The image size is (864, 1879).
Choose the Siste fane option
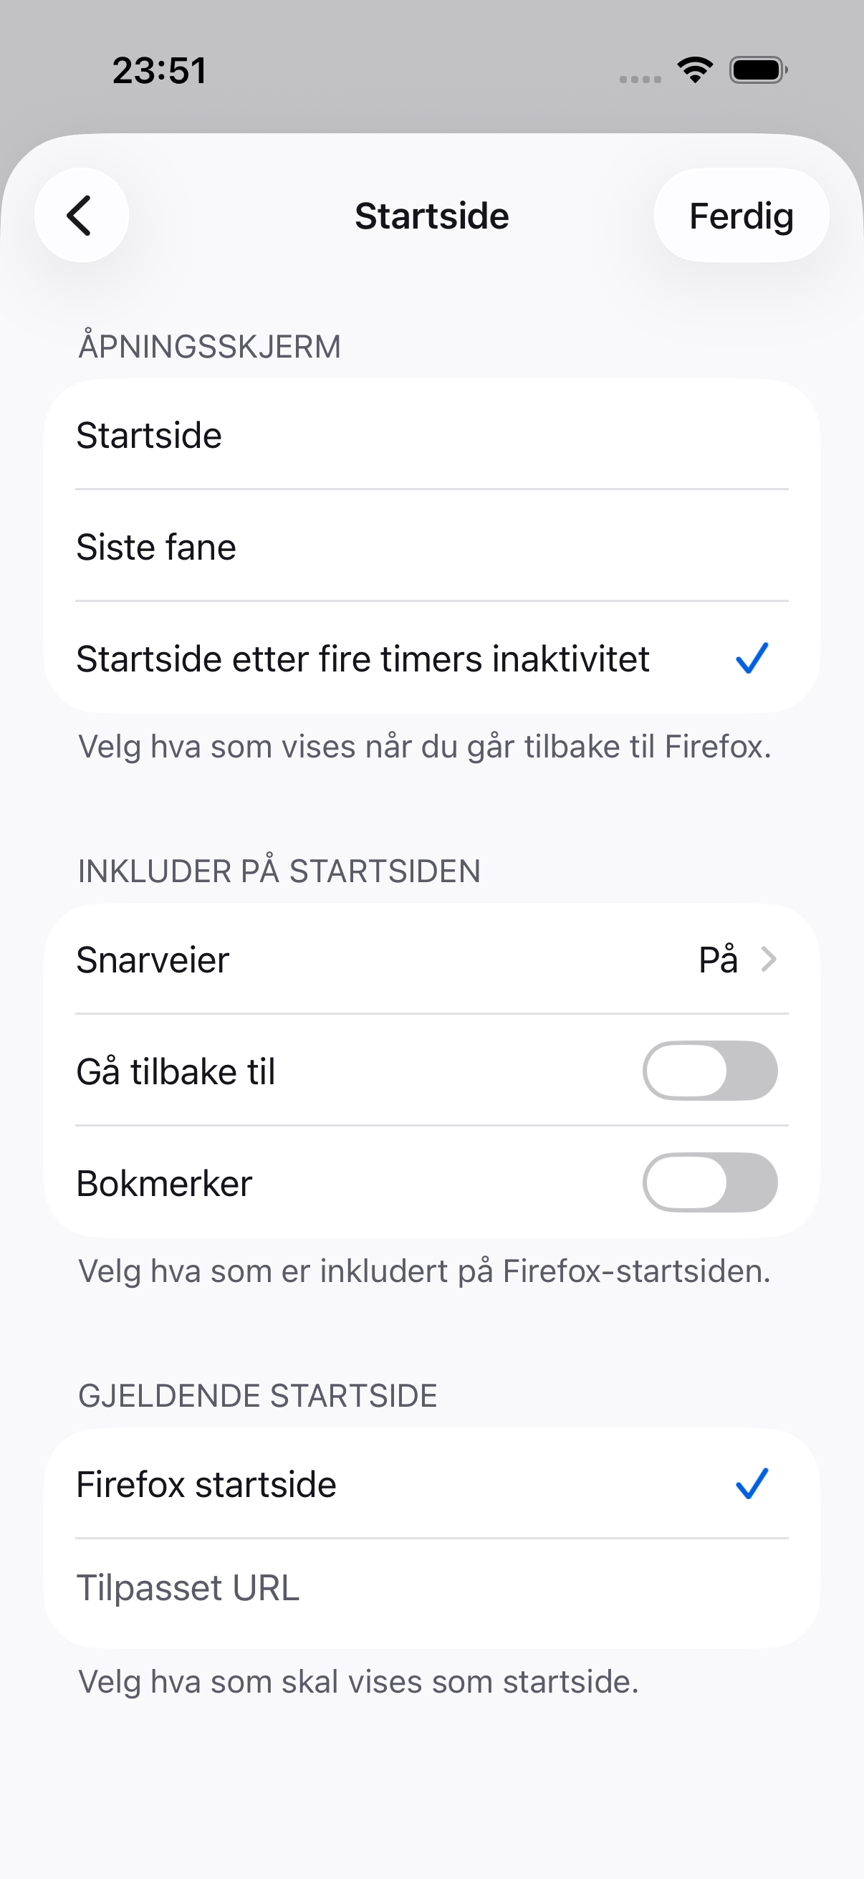[x=431, y=546]
